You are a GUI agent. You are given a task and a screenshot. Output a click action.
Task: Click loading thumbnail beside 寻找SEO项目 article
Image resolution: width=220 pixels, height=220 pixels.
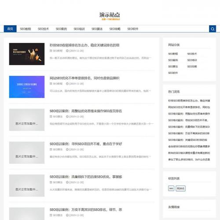[27, 153]
